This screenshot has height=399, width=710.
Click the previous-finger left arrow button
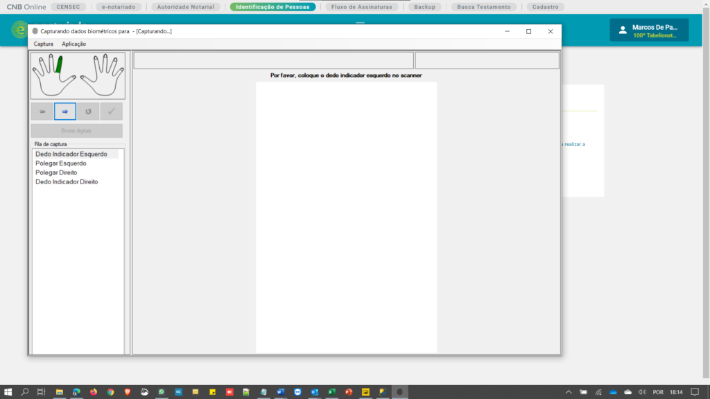click(x=42, y=112)
